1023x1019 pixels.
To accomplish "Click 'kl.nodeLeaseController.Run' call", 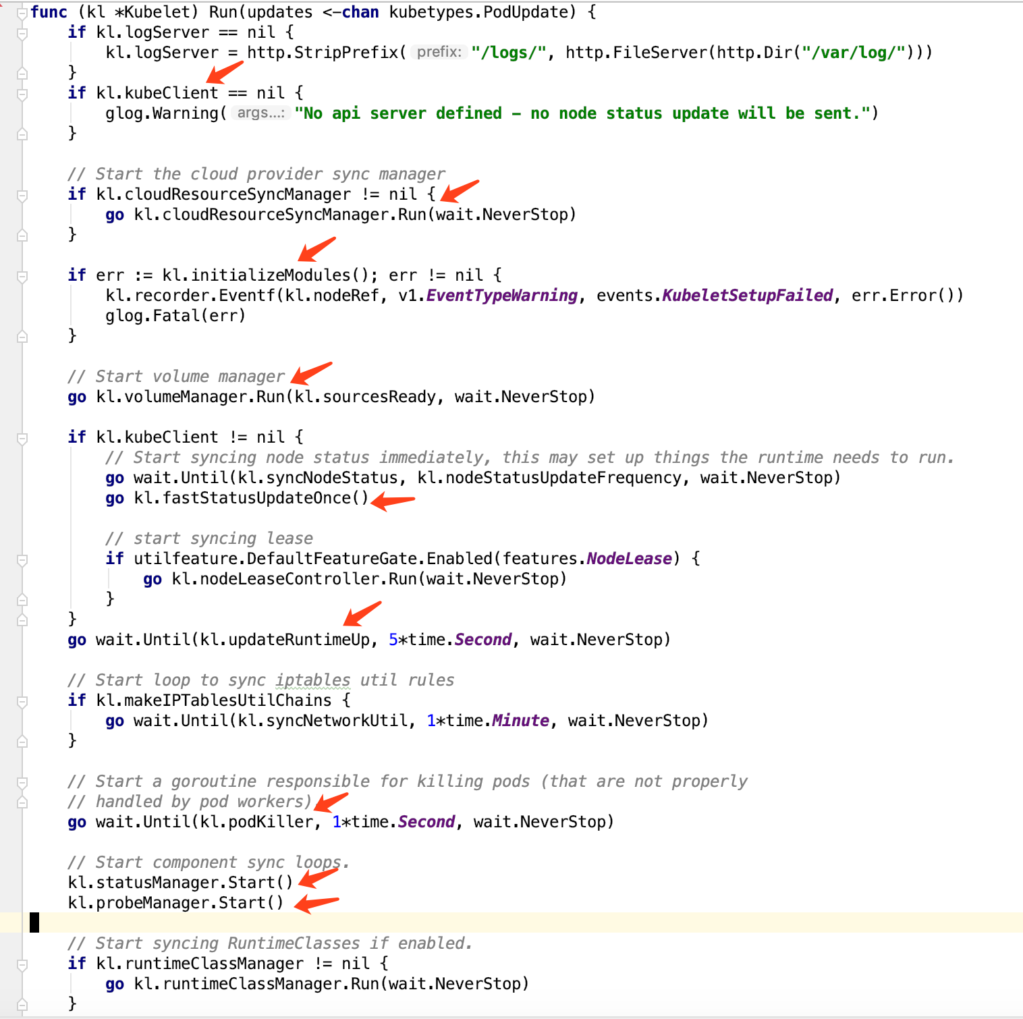I will pyautogui.click(x=294, y=579).
